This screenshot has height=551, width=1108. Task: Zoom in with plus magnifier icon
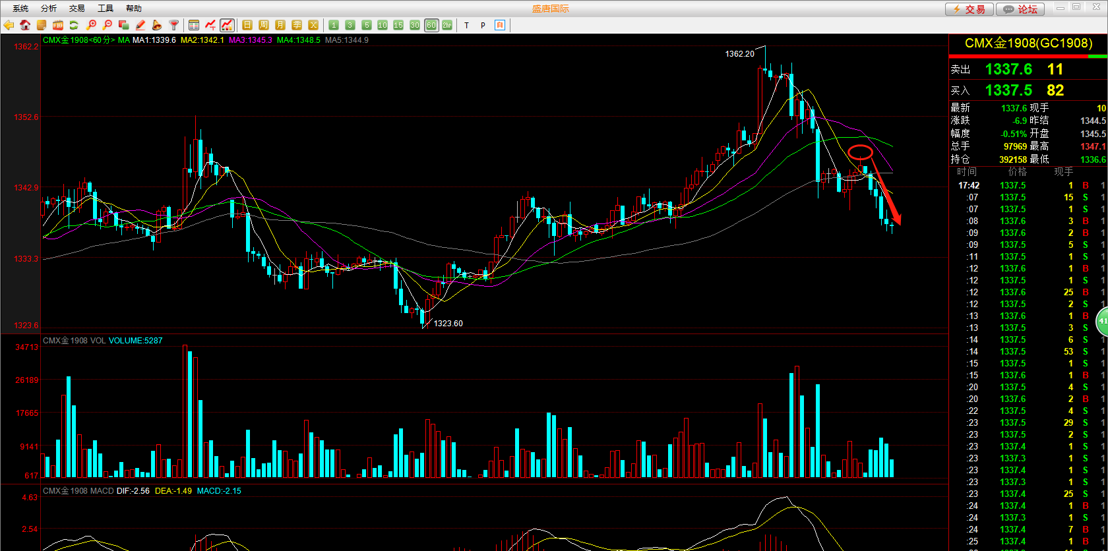click(91, 25)
